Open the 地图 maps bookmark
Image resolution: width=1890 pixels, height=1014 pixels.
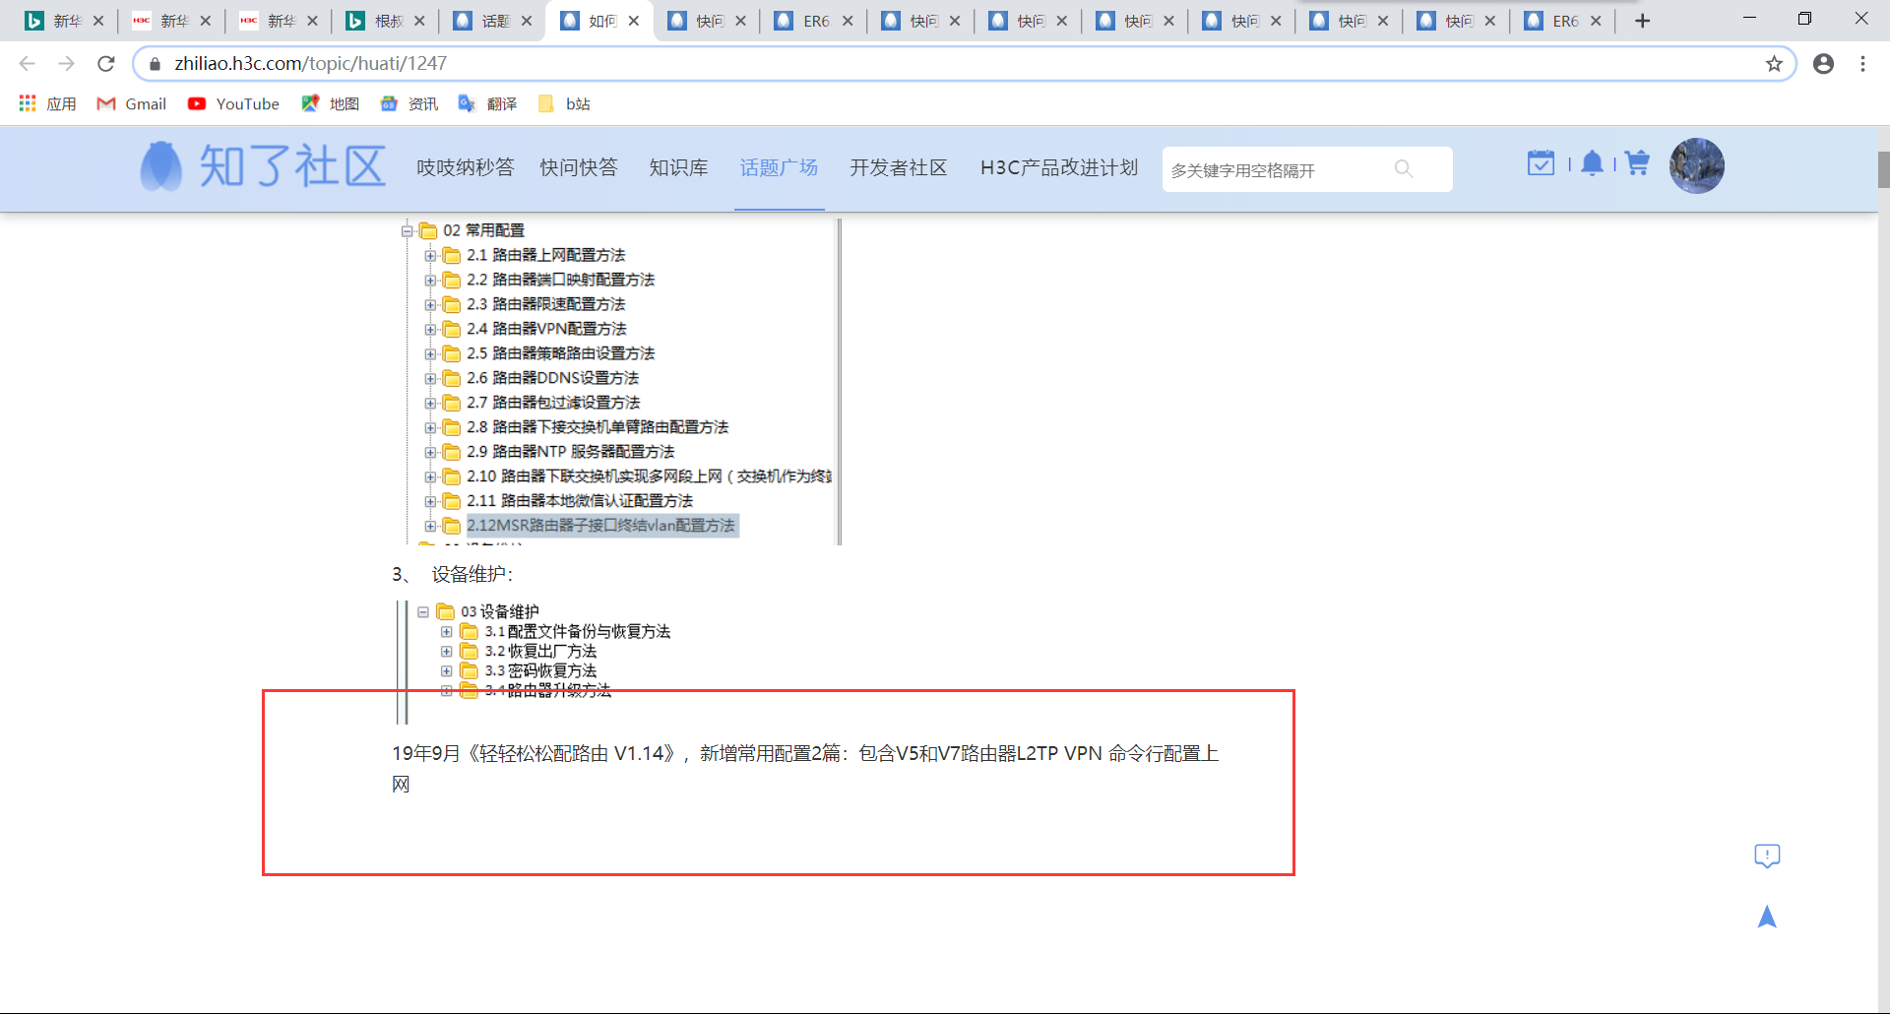pos(330,103)
